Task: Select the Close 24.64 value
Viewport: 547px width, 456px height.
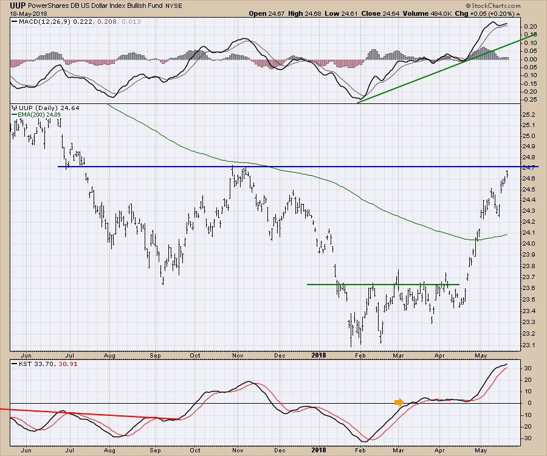Action: 380,14
